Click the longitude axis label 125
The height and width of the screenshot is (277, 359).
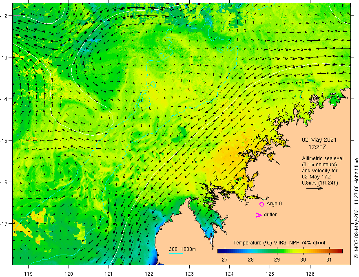[x=270, y=274]
